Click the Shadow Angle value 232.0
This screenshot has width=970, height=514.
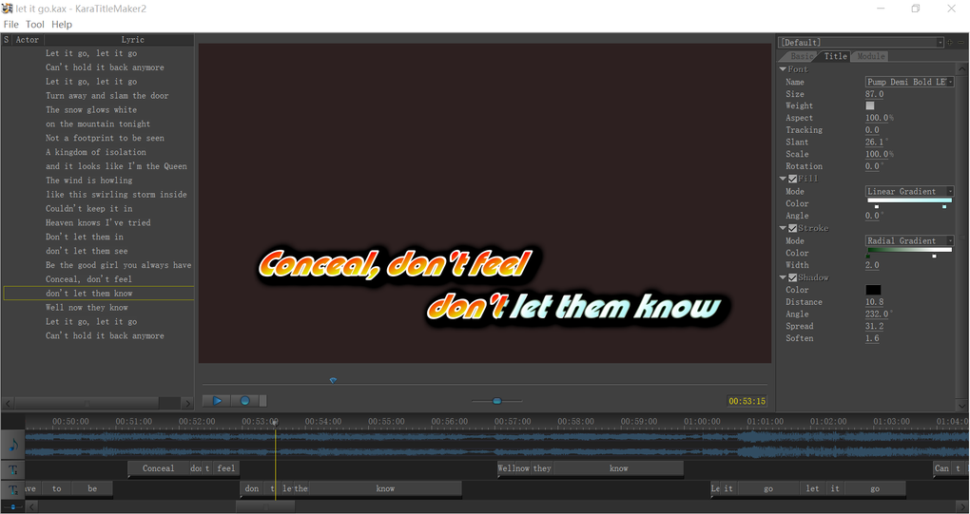(x=876, y=314)
